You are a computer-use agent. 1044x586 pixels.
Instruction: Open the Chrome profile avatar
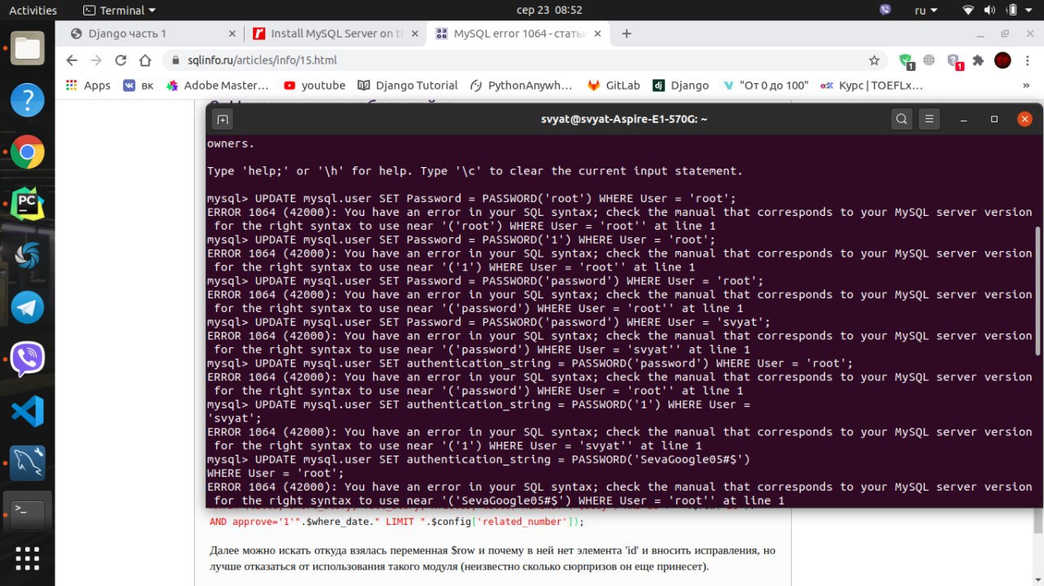pos(1002,60)
